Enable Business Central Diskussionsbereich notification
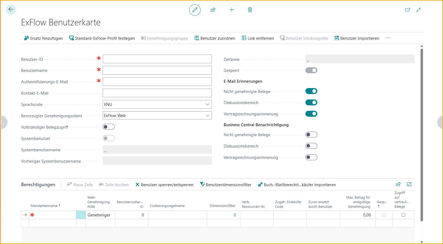Screen dimensions: 443x244 [x=311, y=146]
